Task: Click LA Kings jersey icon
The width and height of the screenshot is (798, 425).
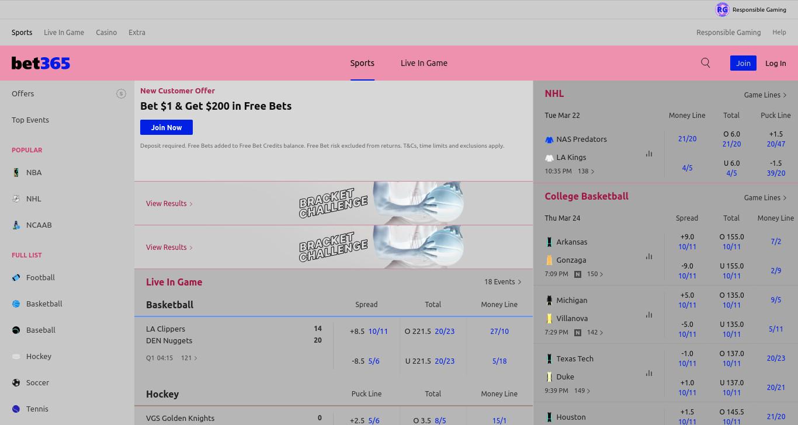Action: [549, 158]
